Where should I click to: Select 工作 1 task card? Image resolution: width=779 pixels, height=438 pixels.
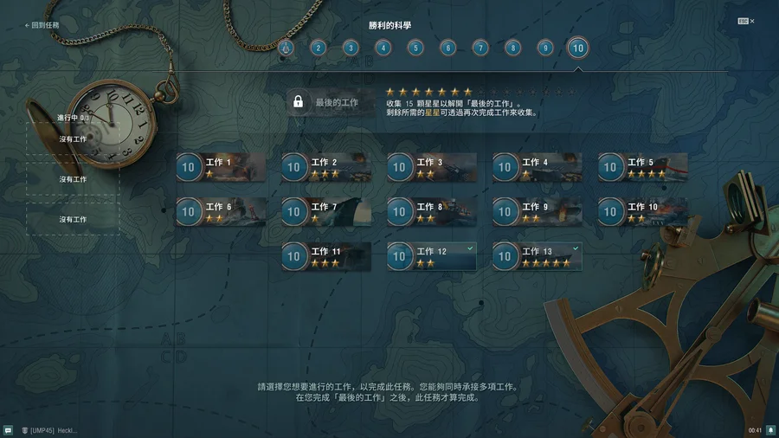point(221,167)
